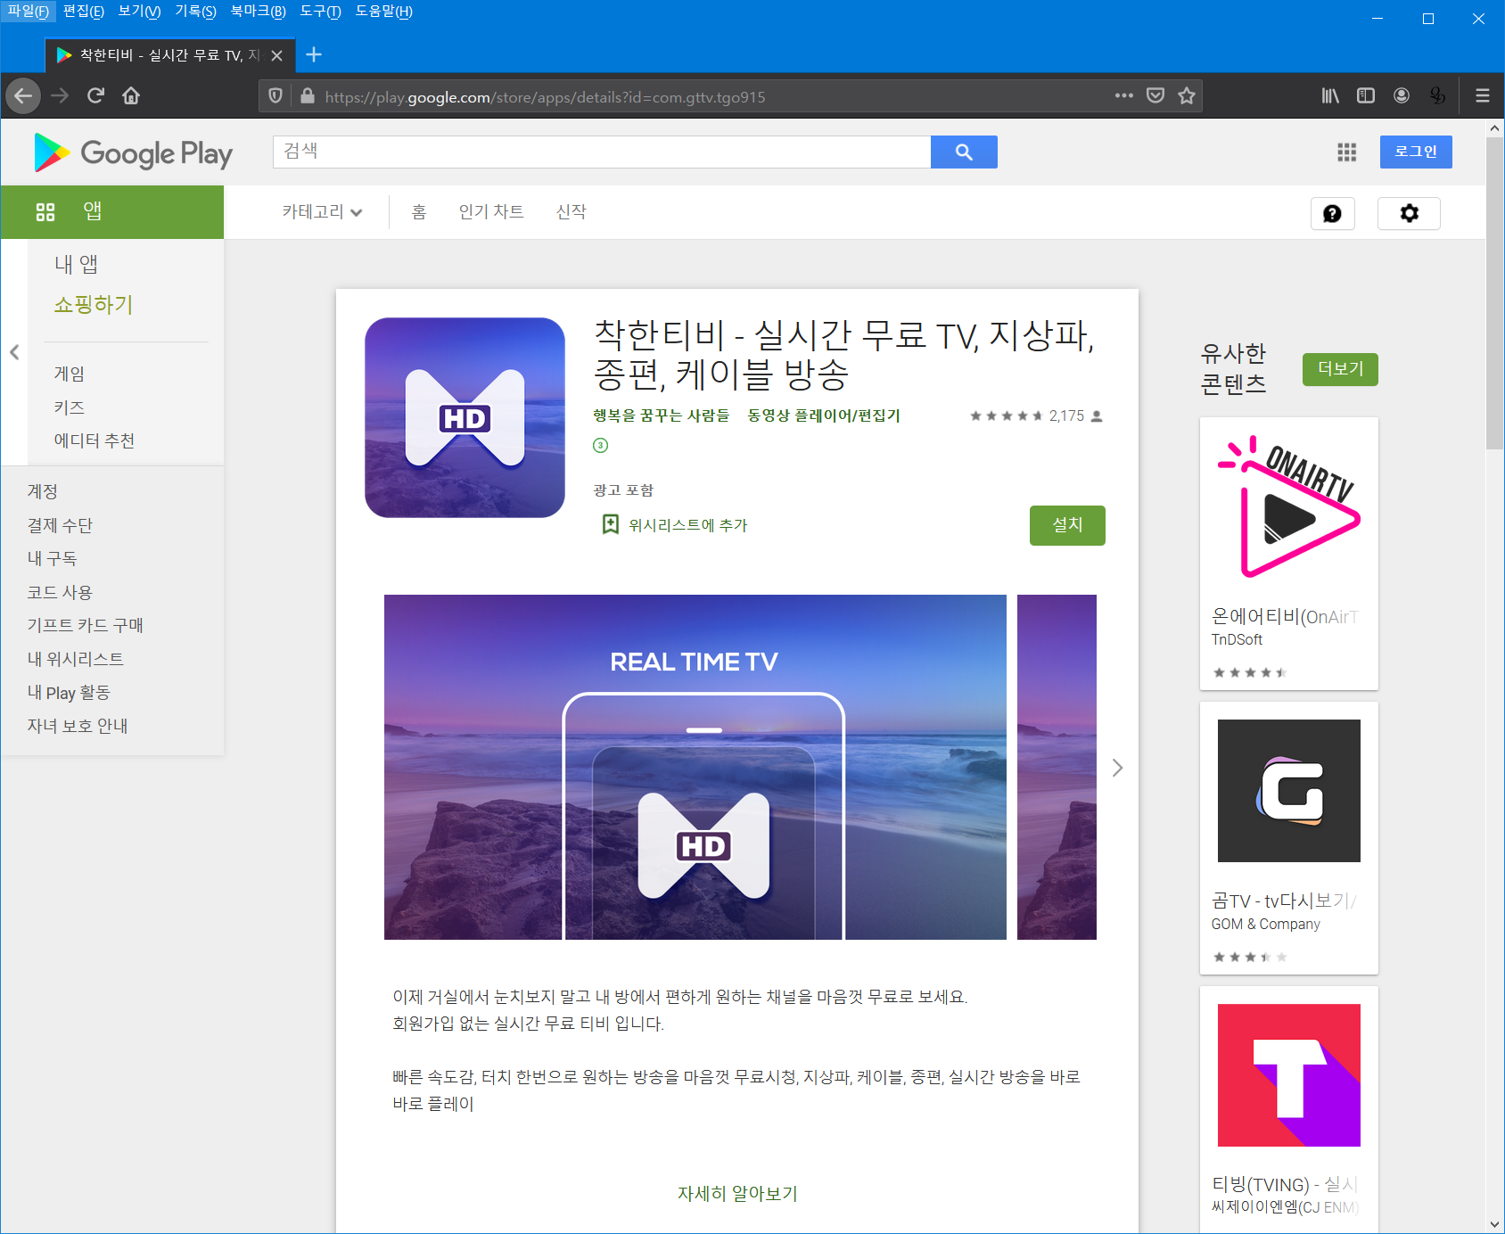Toggle the browser sidebar view

tap(1366, 95)
